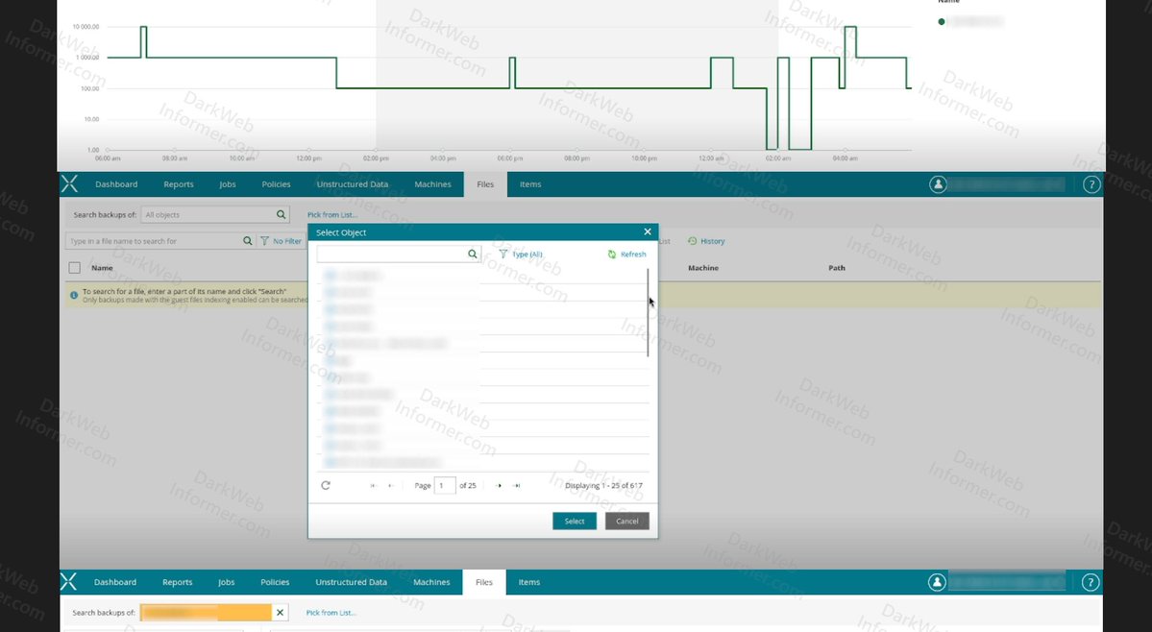The image size is (1152, 632).
Task: Open Items in the nav bar behind the dialog
Action: pos(530,184)
